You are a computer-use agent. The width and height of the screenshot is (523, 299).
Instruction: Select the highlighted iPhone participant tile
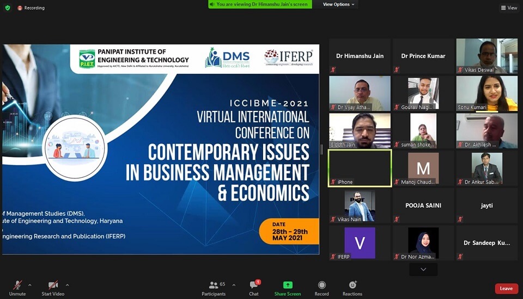point(360,169)
